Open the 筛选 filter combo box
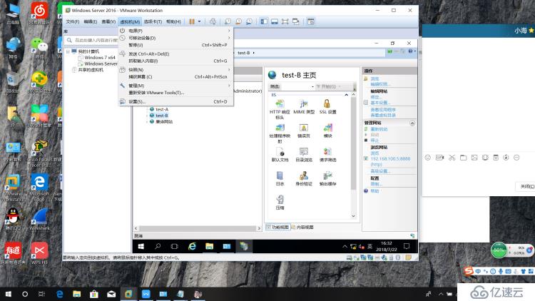The height and width of the screenshot is (301, 535). (x=297, y=86)
